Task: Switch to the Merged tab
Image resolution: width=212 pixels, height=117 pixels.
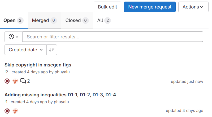Action: 44,20
